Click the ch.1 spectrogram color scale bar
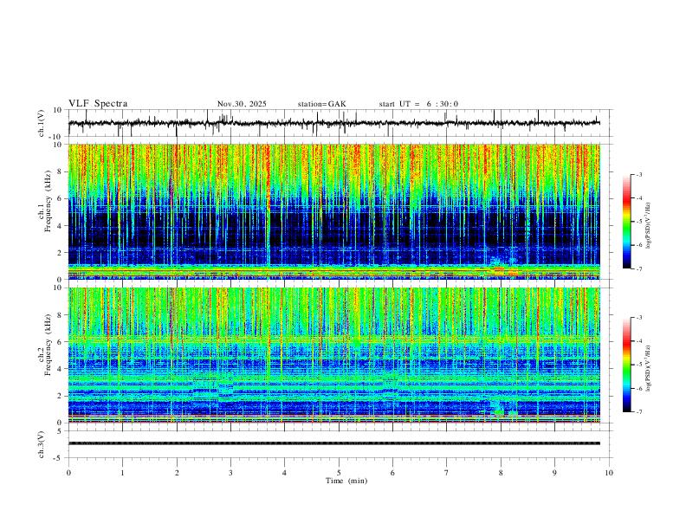 pyautogui.click(x=626, y=222)
